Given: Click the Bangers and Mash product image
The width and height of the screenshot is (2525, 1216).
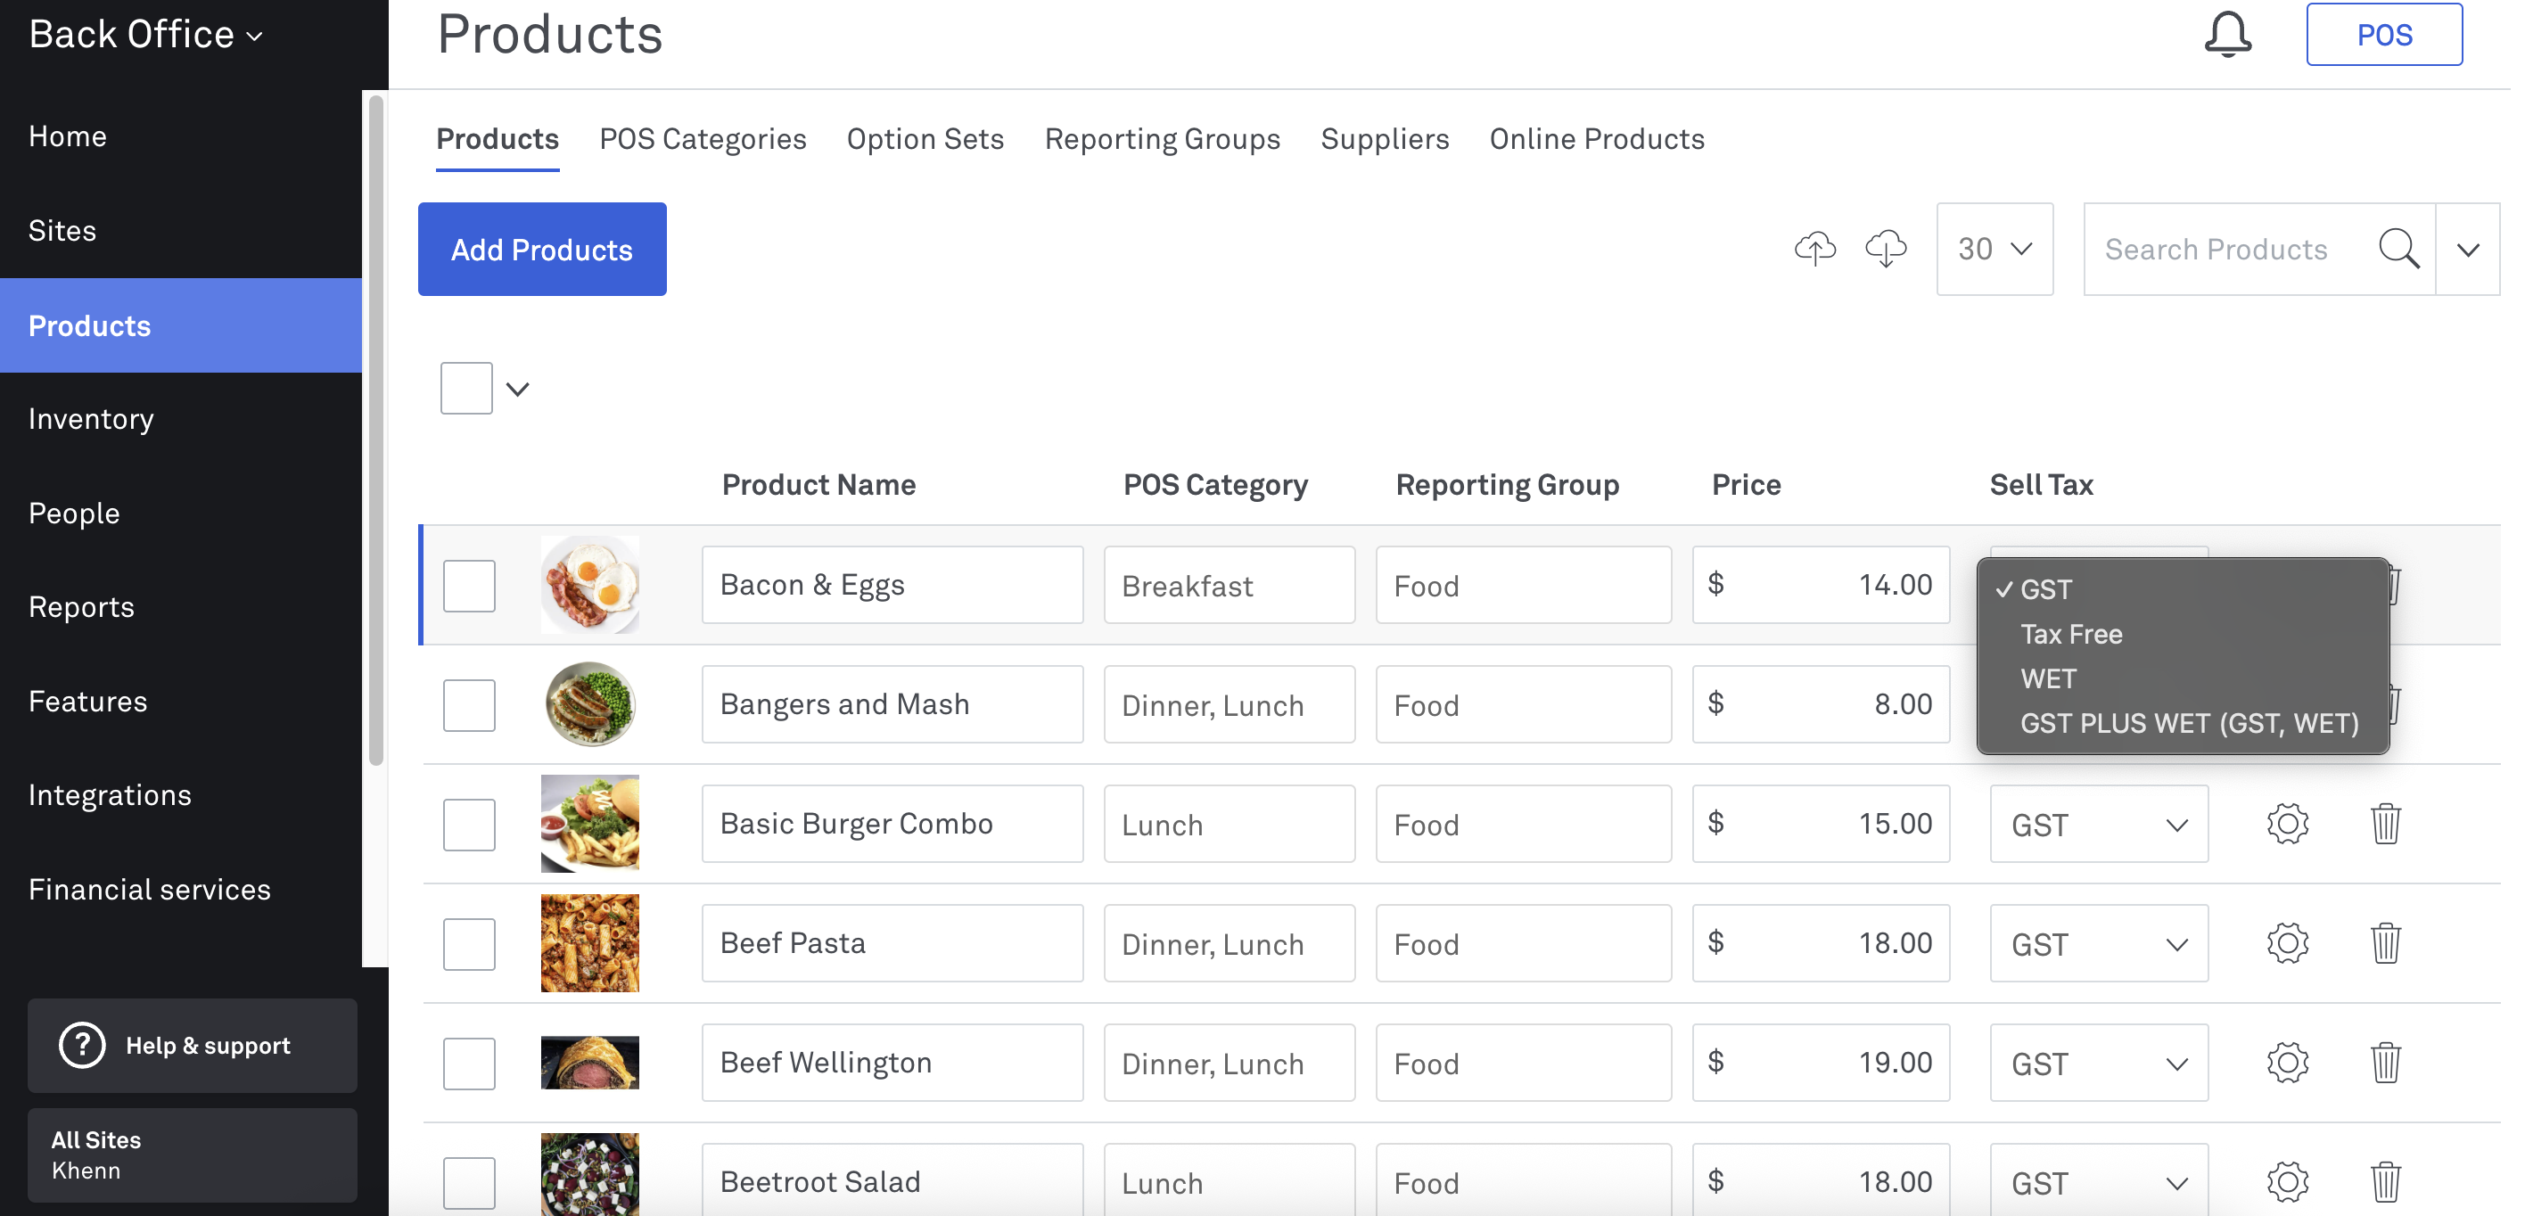Looking at the screenshot, I should coord(590,704).
